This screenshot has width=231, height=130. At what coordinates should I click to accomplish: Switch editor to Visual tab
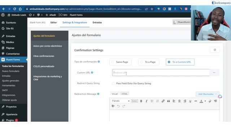click(x=115, y=94)
